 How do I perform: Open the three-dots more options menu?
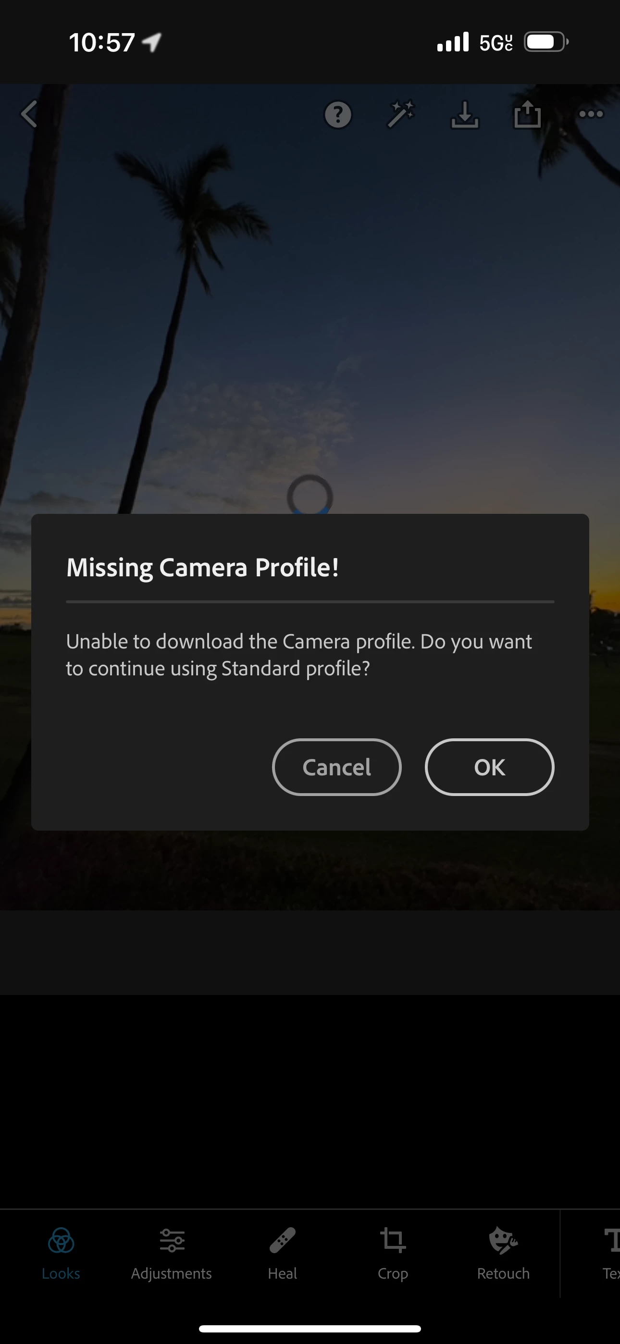(591, 114)
